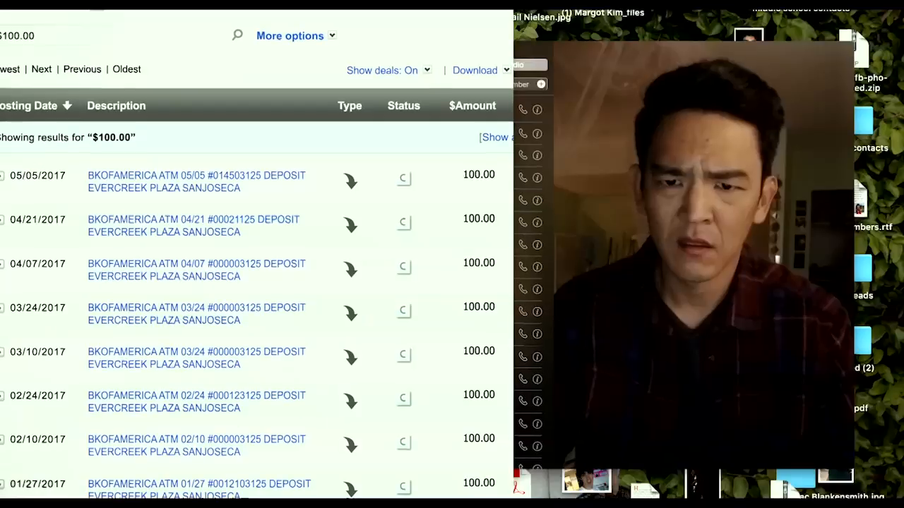Click the Showing results for "$100.00" text
The width and height of the screenshot is (904, 508).
point(68,138)
